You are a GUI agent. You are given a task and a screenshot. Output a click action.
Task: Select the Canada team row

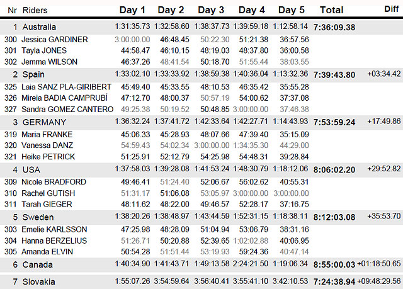(x=201, y=264)
